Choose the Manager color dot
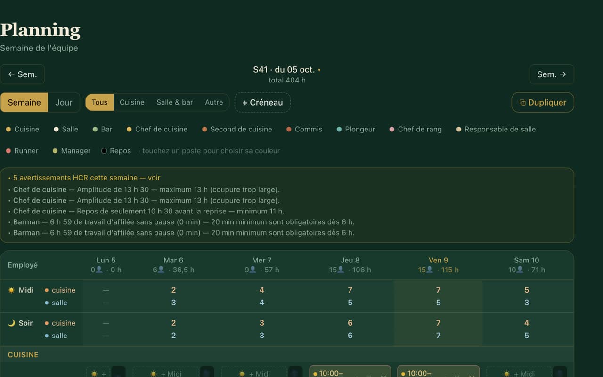The image size is (603, 377). (x=55, y=151)
